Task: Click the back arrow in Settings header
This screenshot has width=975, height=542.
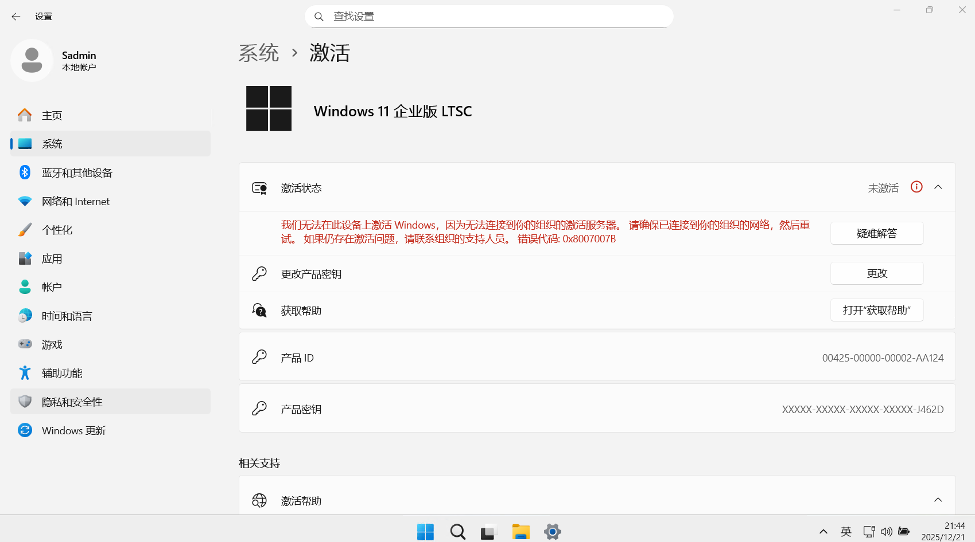Action: [16, 17]
